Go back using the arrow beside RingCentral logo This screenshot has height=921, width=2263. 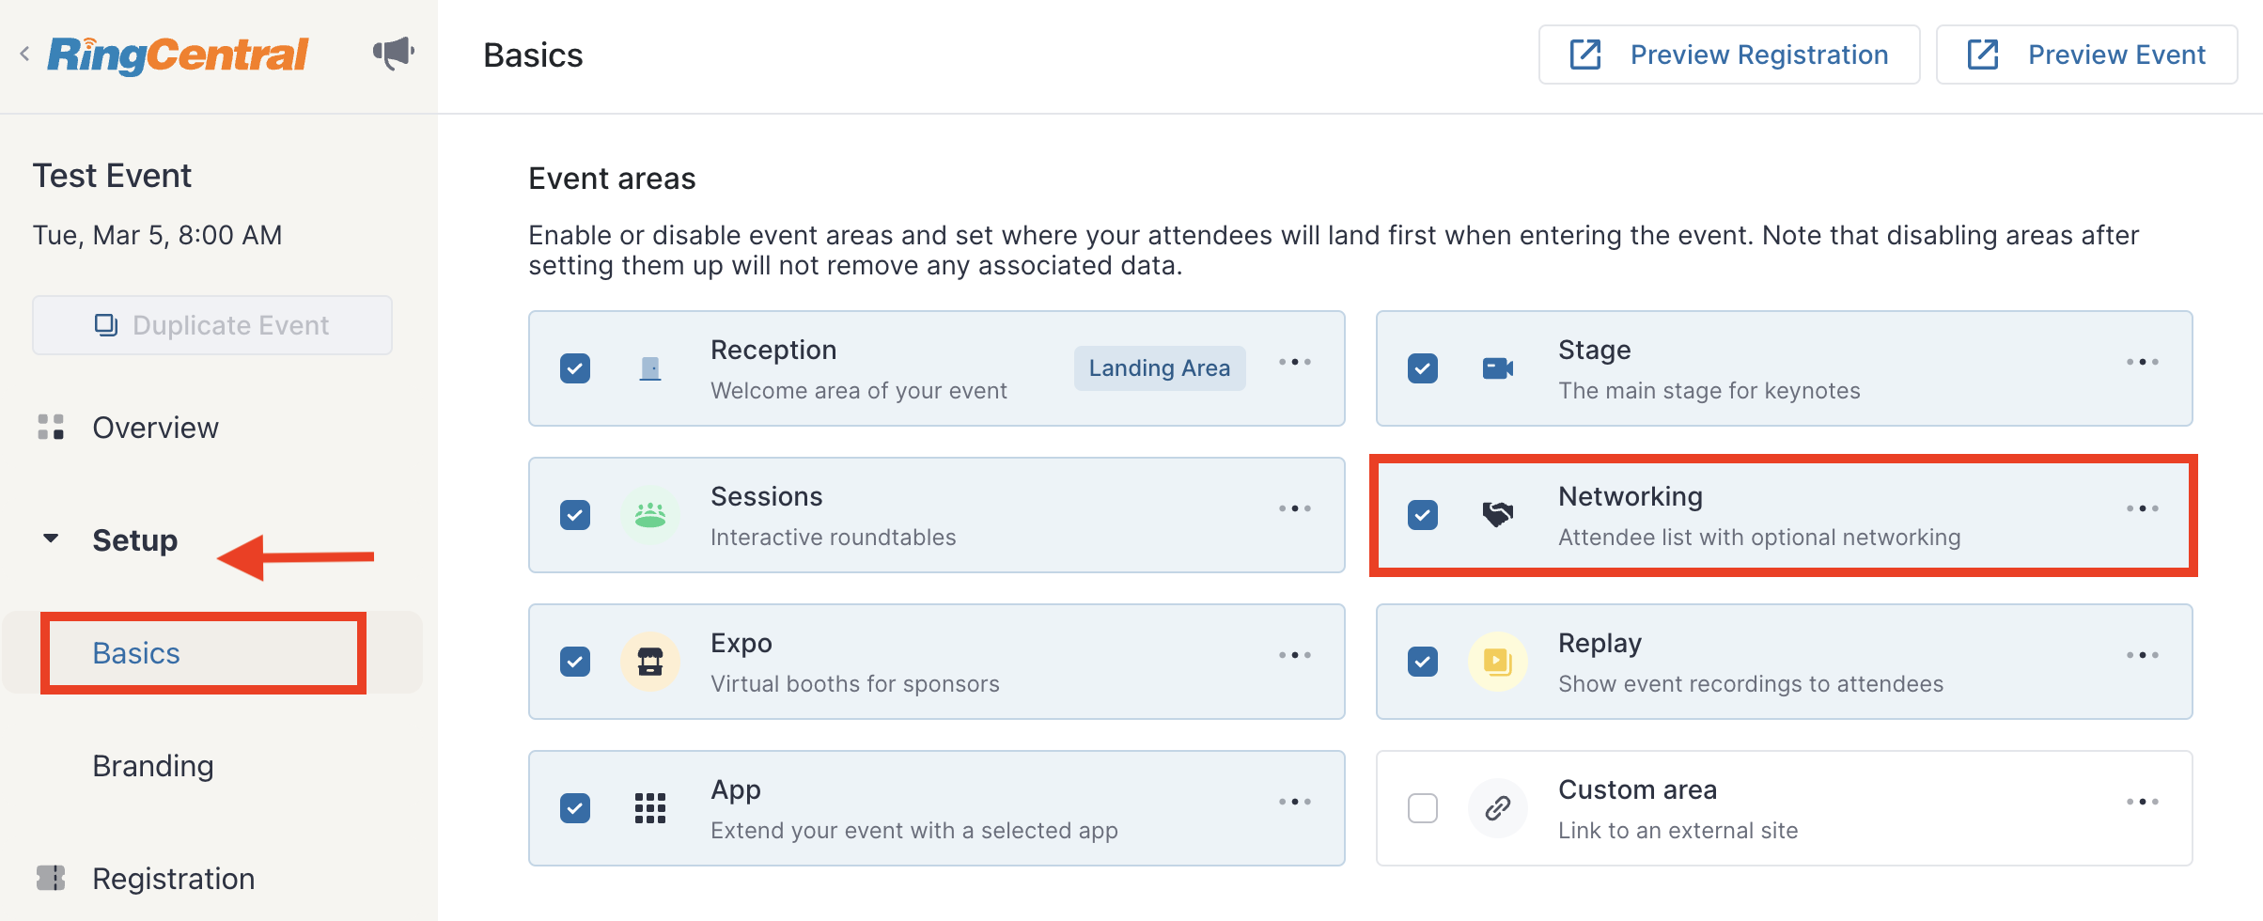coord(24,55)
